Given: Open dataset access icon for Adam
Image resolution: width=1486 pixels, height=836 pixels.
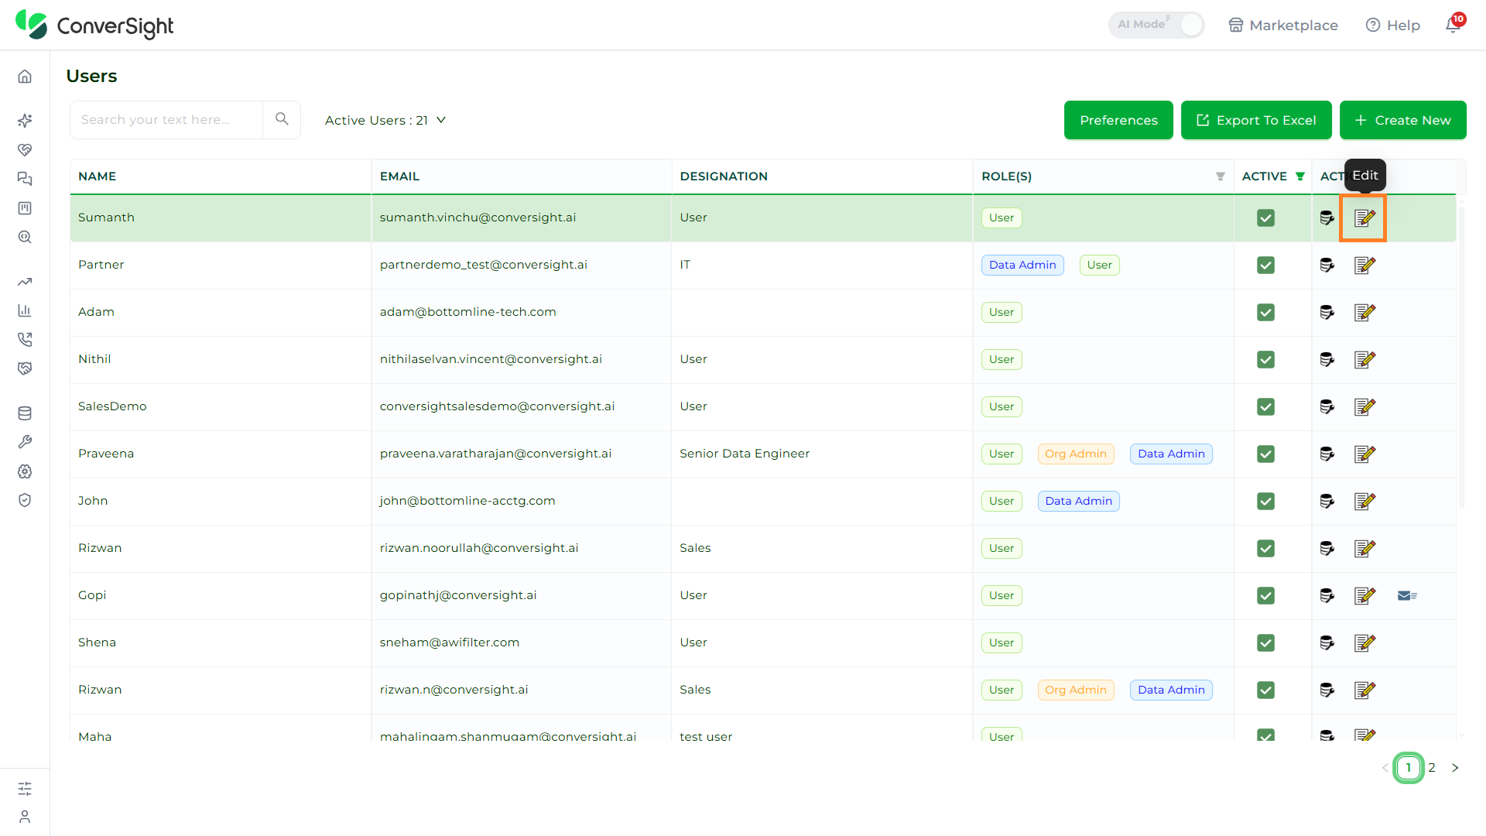Looking at the screenshot, I should [x=1327, y=313].
